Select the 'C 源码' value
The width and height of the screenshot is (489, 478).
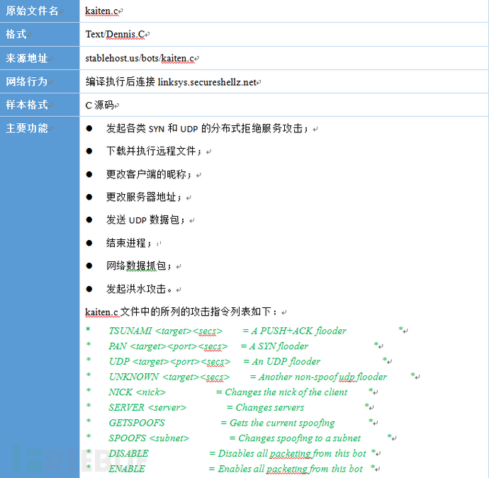tap(99, 105)
